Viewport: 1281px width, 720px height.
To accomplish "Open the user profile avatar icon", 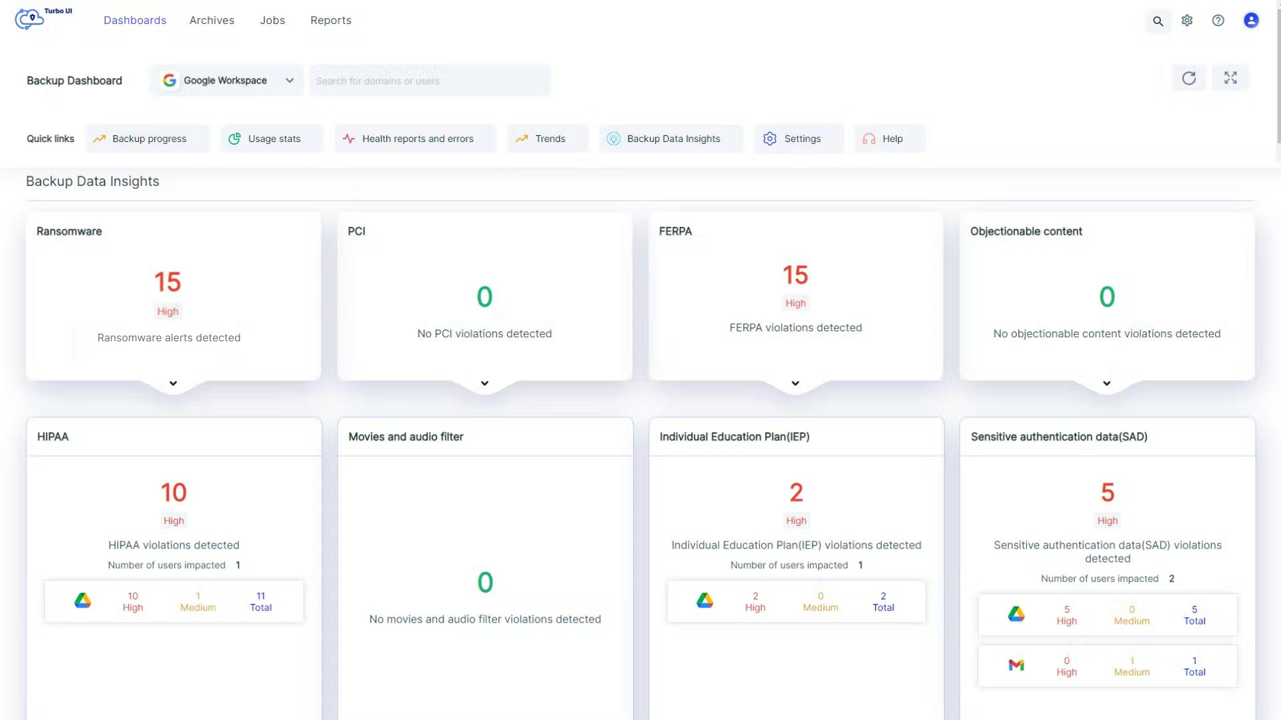I will tap(1251, 21).
